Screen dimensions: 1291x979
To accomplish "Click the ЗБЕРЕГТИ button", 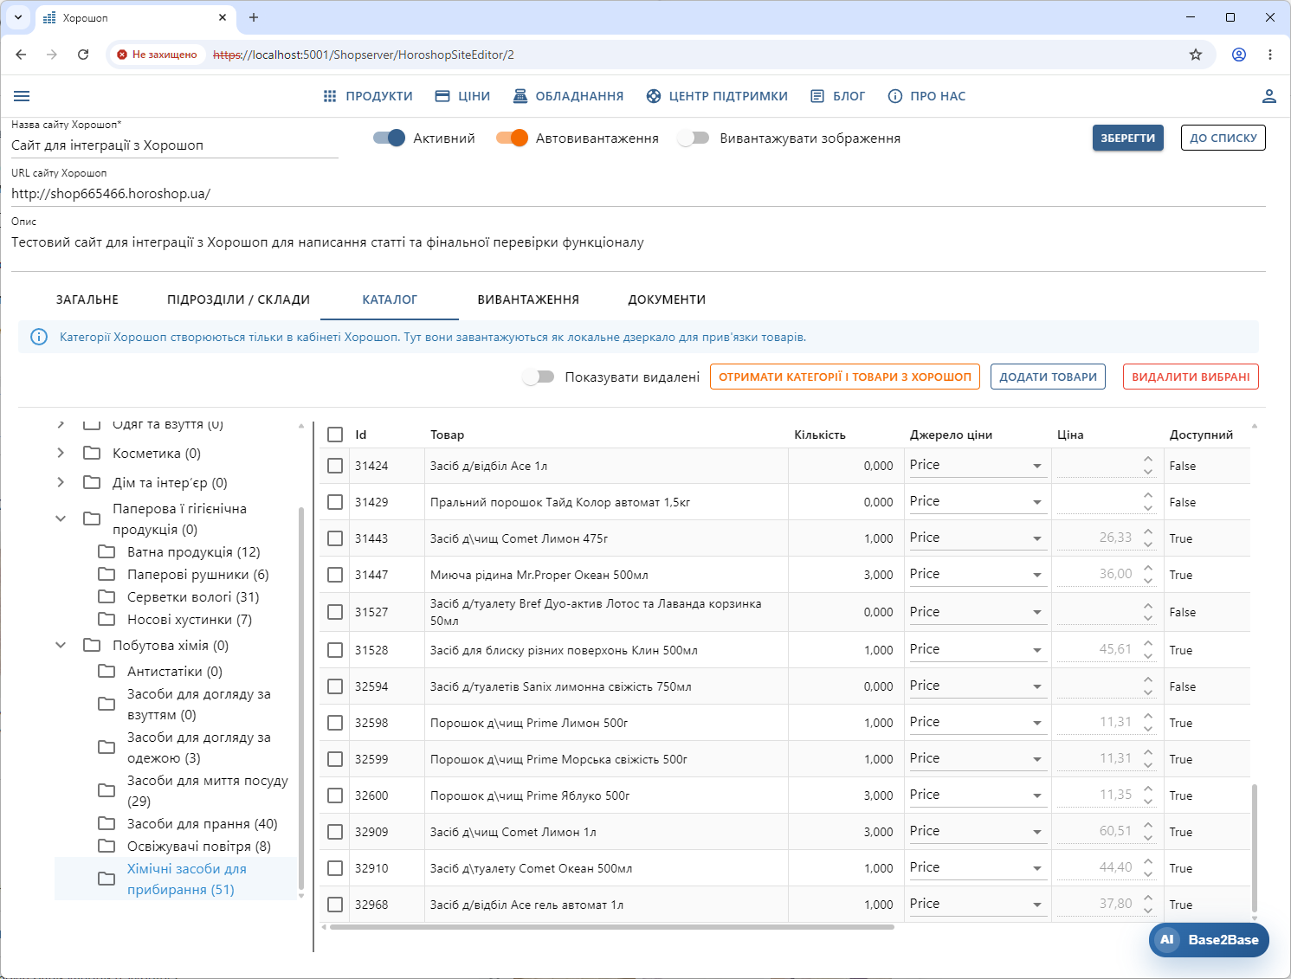I will [1127, 138].
